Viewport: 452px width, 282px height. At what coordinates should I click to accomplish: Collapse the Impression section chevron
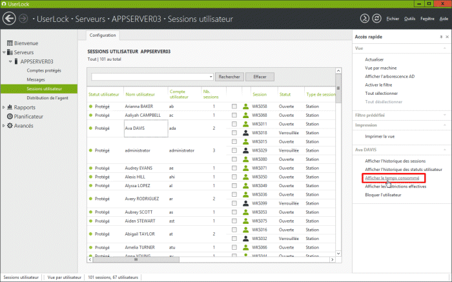click(x=445, y=125)
